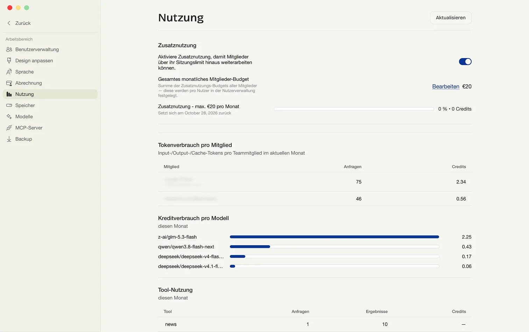
Task: Click the Design anpassen sidebar label
Action: click(x=34, y=61)
